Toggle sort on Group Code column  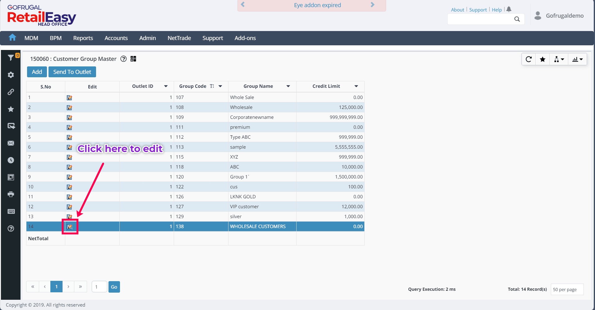tap(212, 86)
